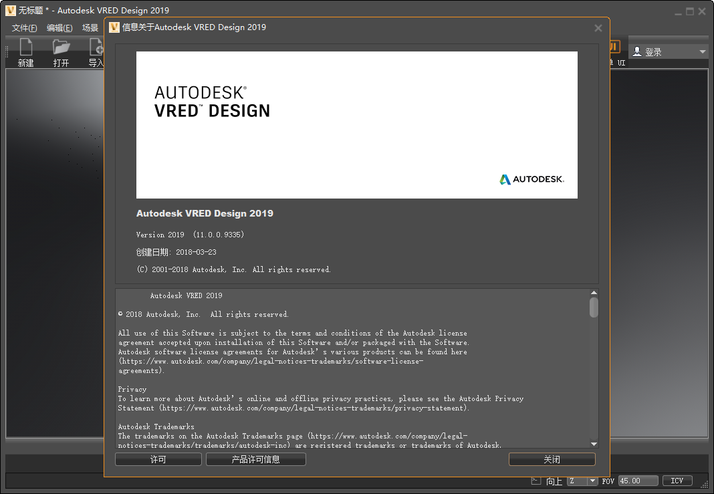This screenshot has height=494, width=714.
Task: Close the about dialog with its X
Action: pyautogui.click(x=598, y=28)
